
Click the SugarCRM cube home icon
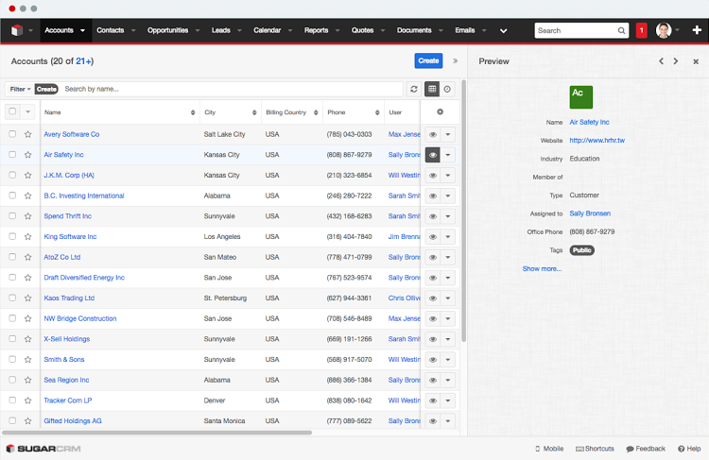tap(16, 30)
